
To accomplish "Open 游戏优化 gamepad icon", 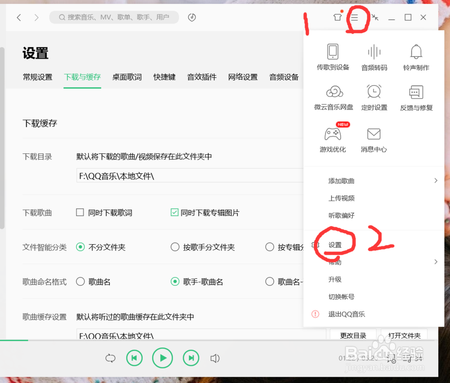I will click(333, 134).
